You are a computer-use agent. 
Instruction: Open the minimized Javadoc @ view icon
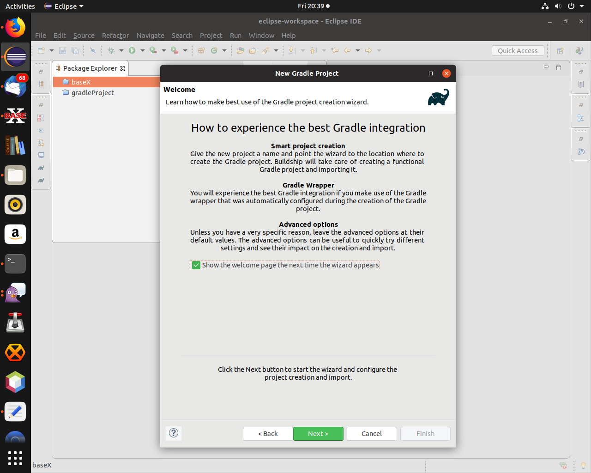tap(41, 130)
